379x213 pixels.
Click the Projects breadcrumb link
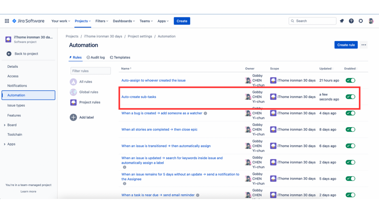(72, 36)
